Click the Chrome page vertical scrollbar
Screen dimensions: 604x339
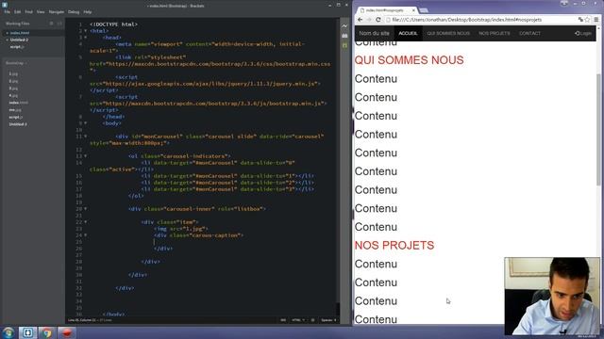598,129
